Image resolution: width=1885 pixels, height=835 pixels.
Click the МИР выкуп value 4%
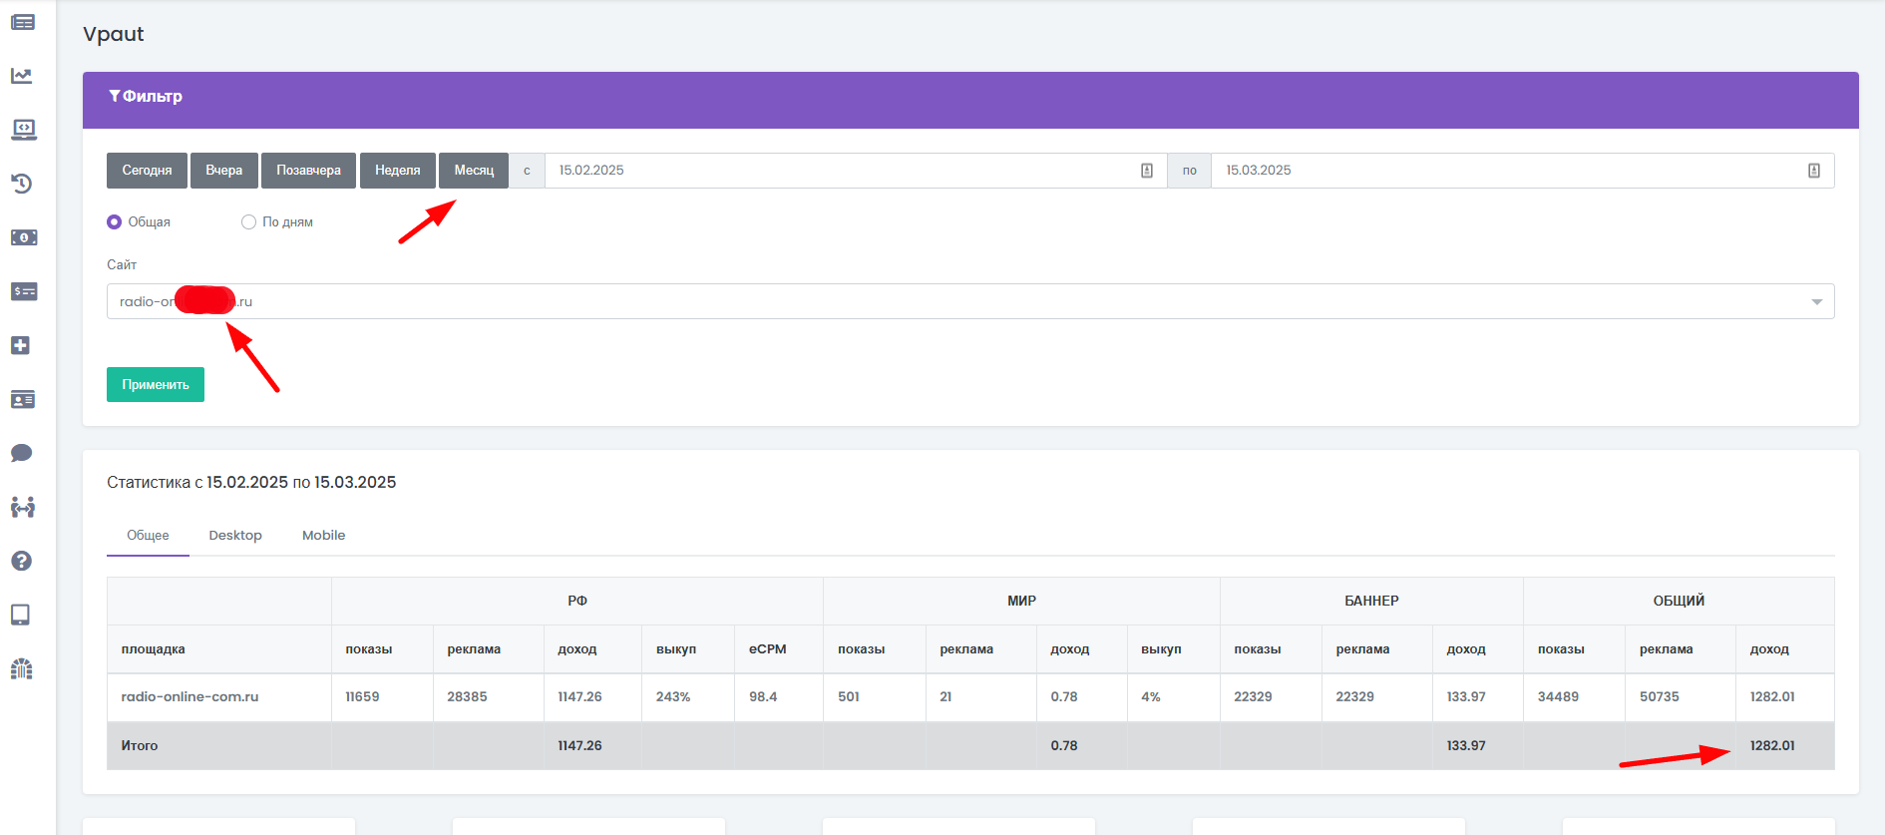click(1151, 696)
